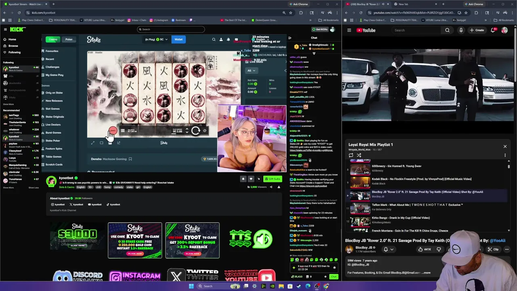Open fullscreen mode icon under game

92,143
